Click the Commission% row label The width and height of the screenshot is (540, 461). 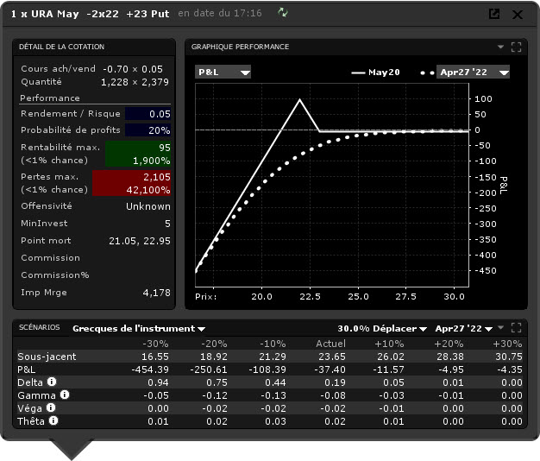55,275
